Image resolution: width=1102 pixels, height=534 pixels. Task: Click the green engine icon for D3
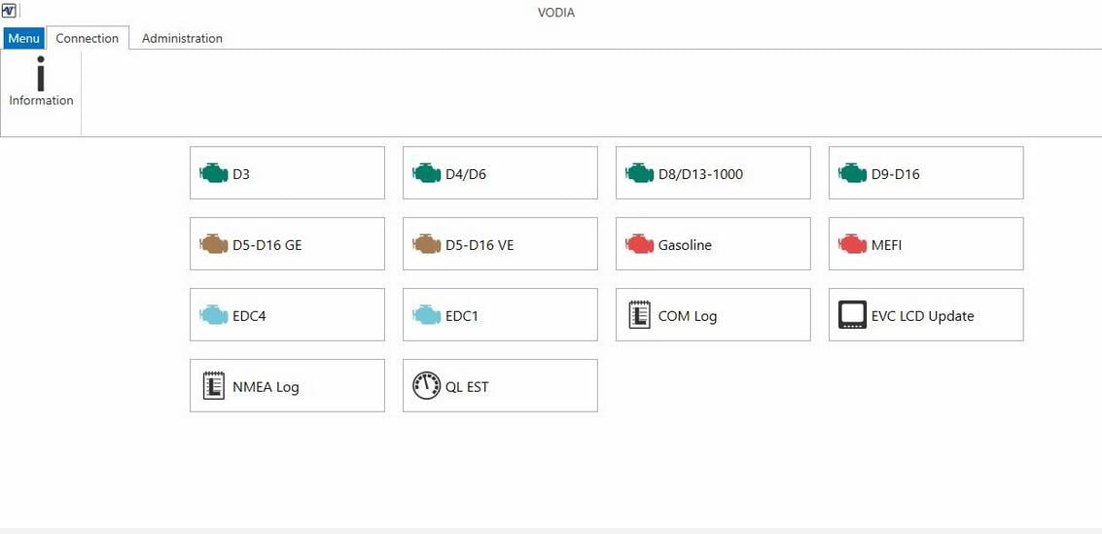pos(214,173)
